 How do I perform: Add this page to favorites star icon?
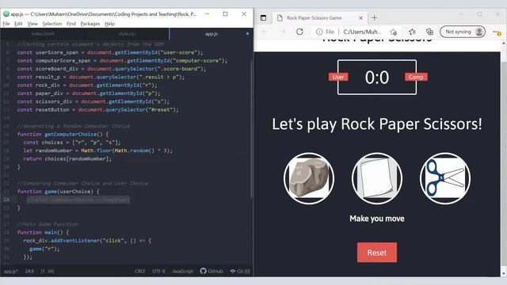(x=393, y=32)
